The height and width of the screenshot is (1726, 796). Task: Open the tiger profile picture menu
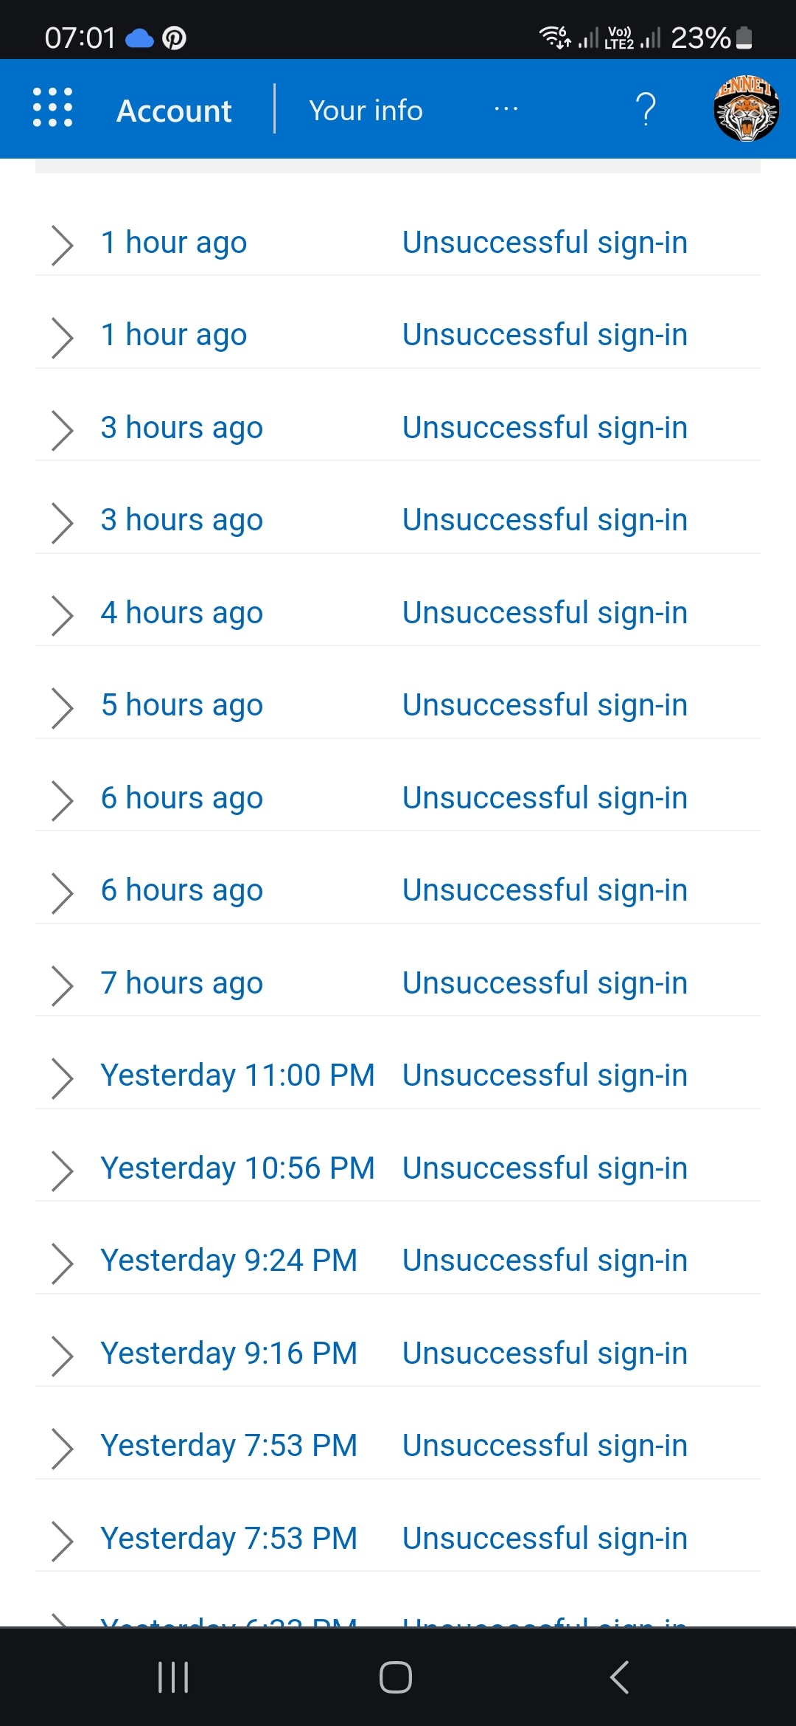[746, 108]
